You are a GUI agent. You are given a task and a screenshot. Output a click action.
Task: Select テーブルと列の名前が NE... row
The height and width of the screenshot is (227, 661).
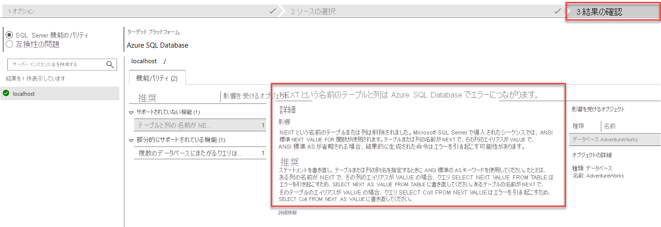click(x=200, y=125)
